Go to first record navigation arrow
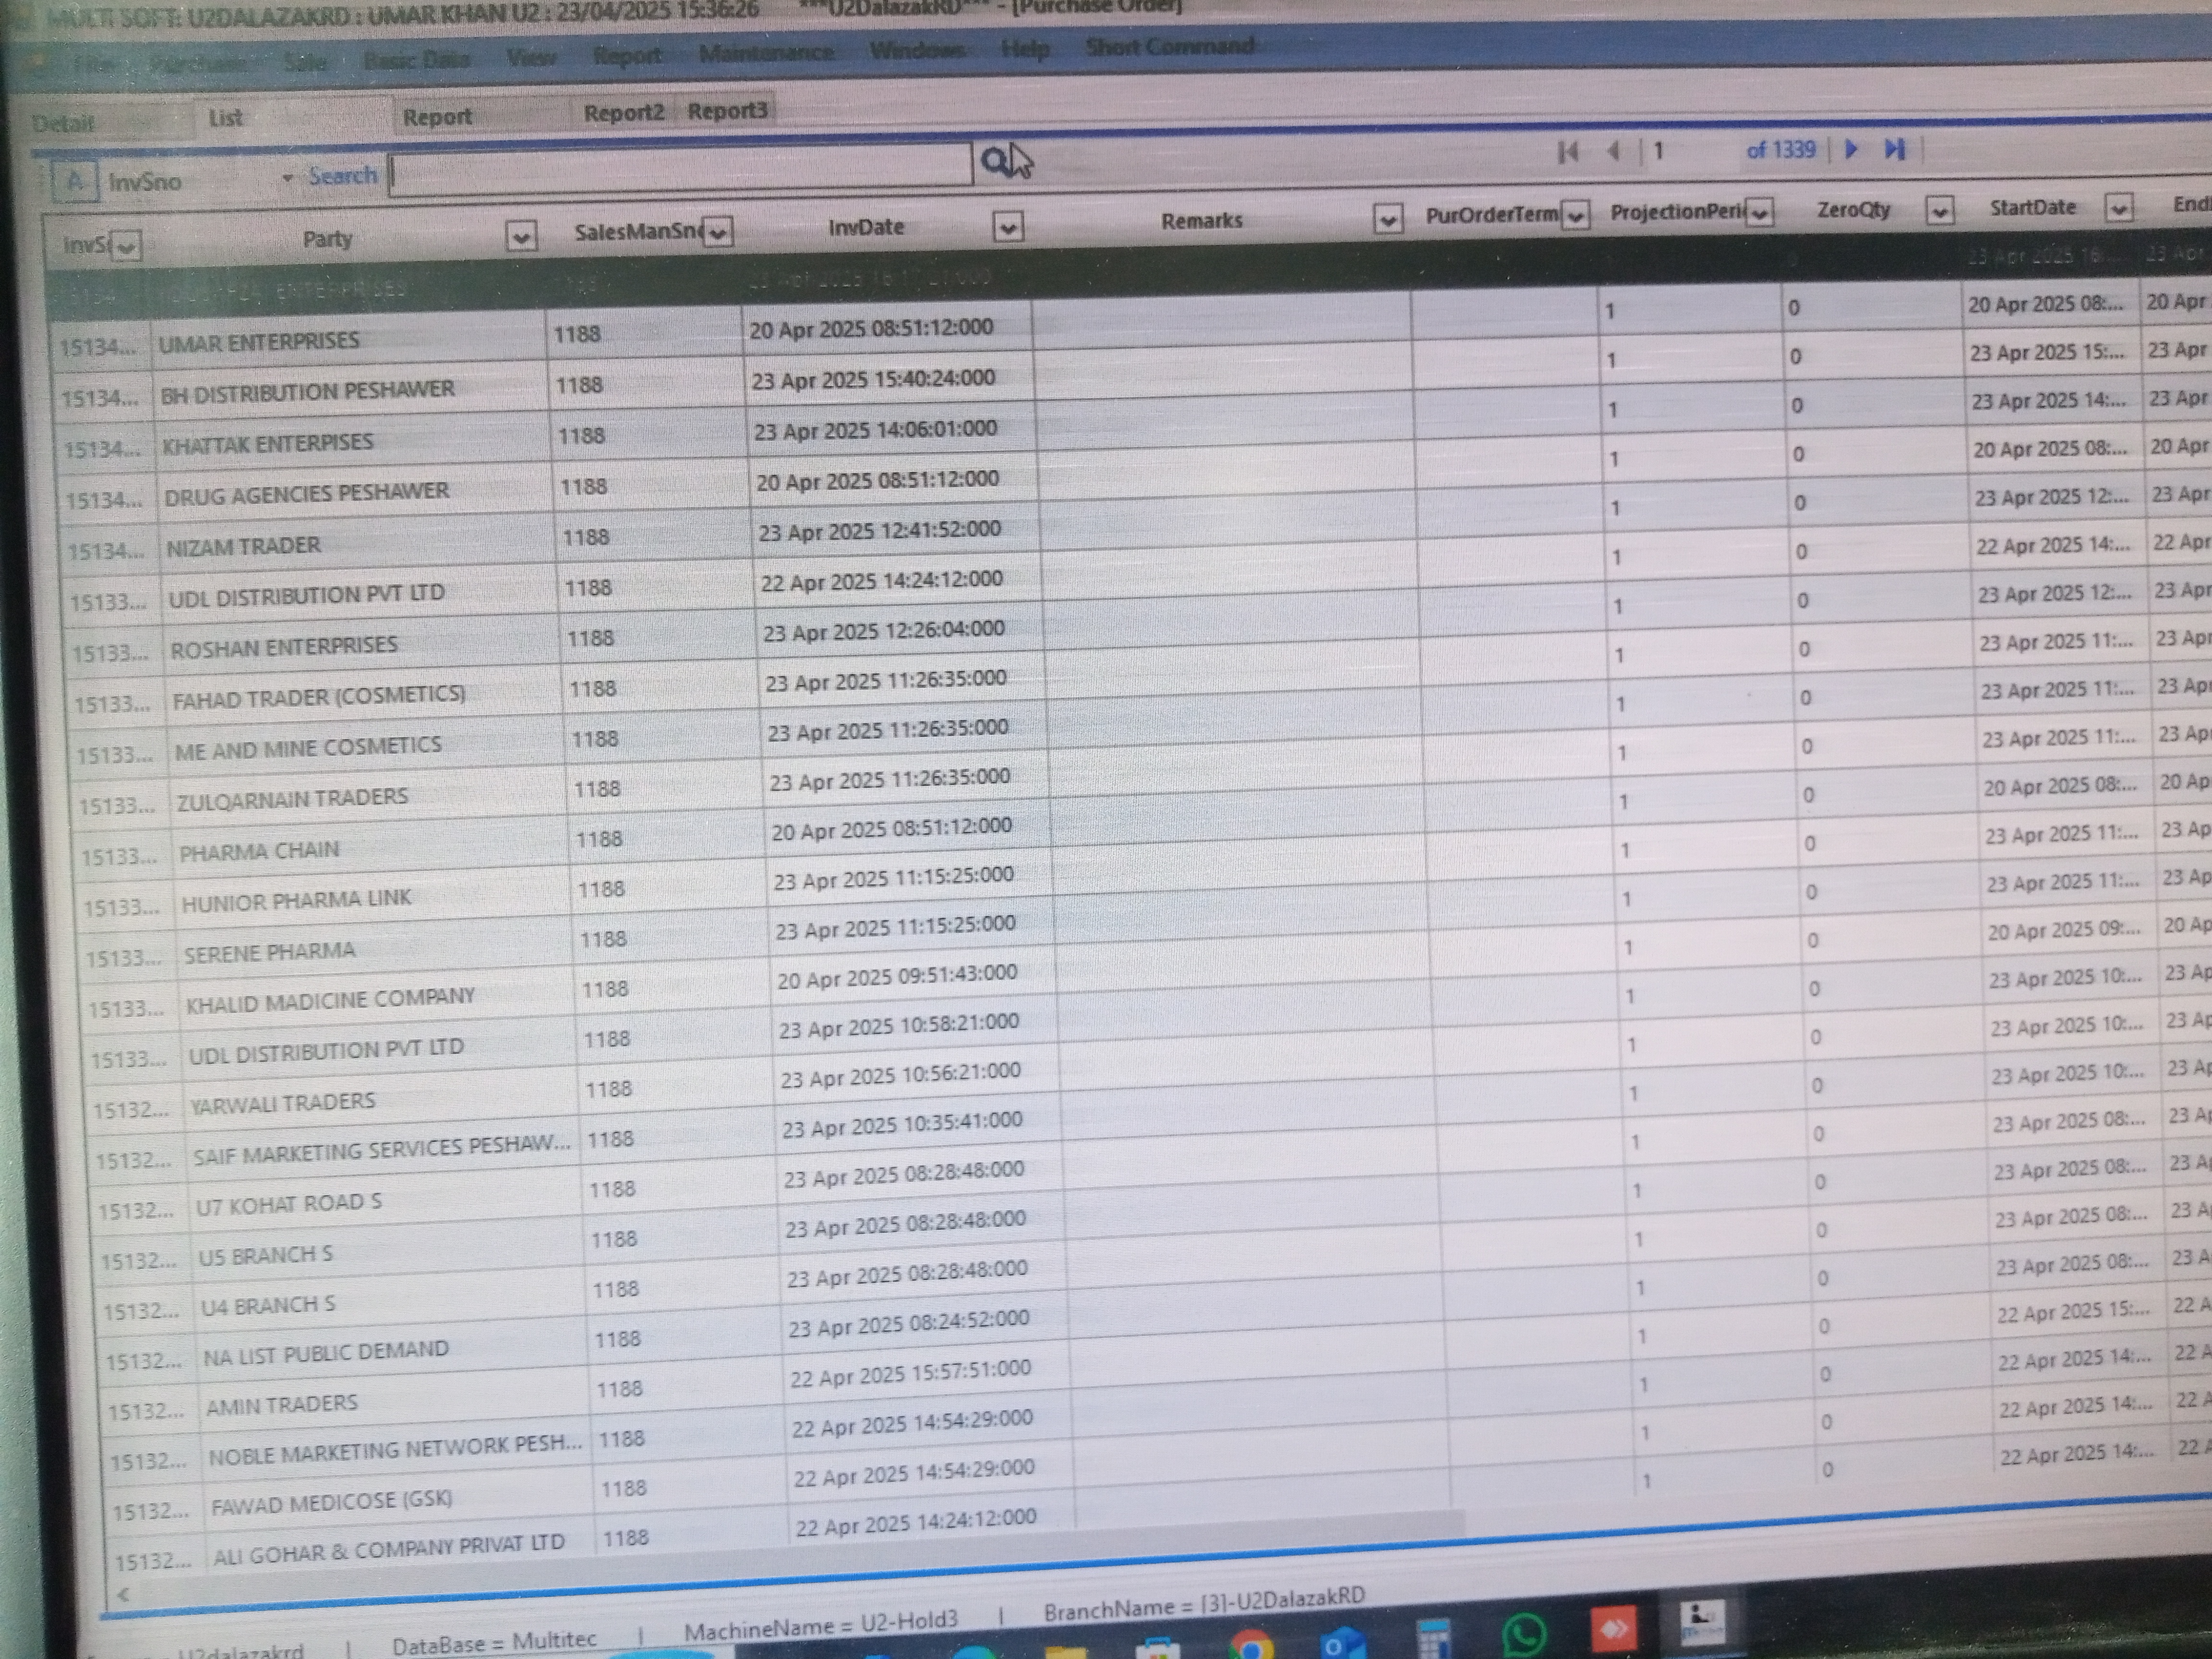This screenshot has width=2212, height=1659. pyautogui.click(x=1567, y=151)
